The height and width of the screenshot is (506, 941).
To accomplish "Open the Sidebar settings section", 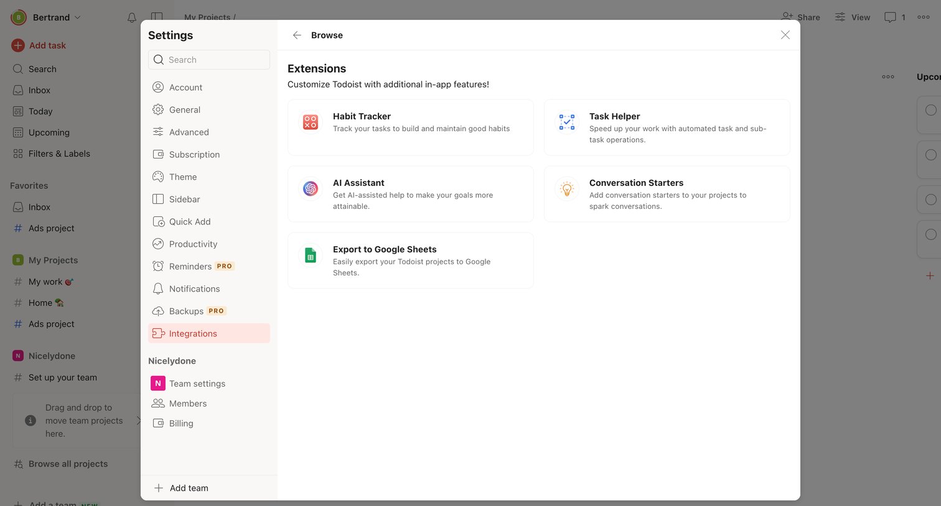I will click(209, 200).
